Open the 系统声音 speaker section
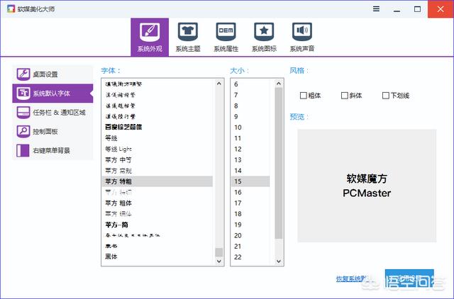This screenshot has width=454, height=299. pyautogui.click(x=303, y=37)
